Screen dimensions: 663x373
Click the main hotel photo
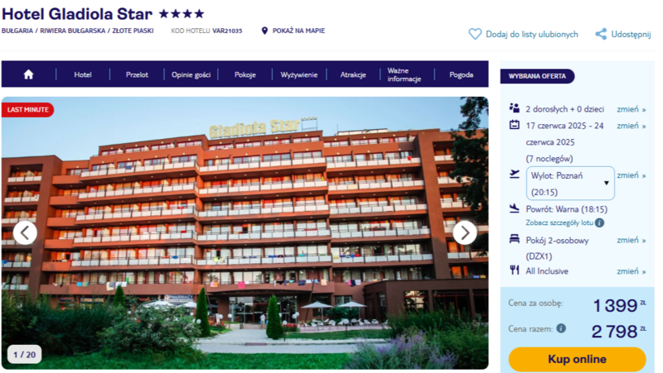244,233
